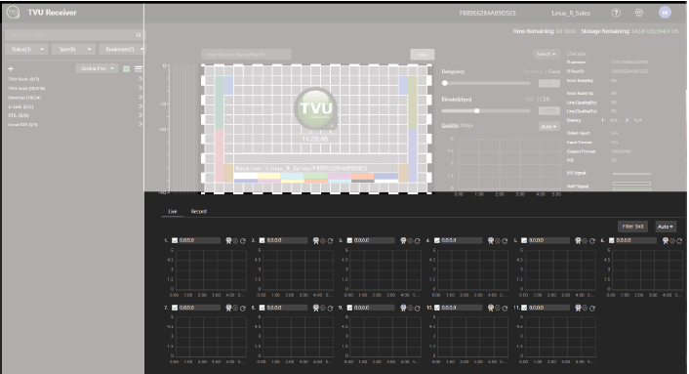Toggle the checkbox for slot 3
The image size is (689, 374).
pyautogui.click(x=349, y=240)
